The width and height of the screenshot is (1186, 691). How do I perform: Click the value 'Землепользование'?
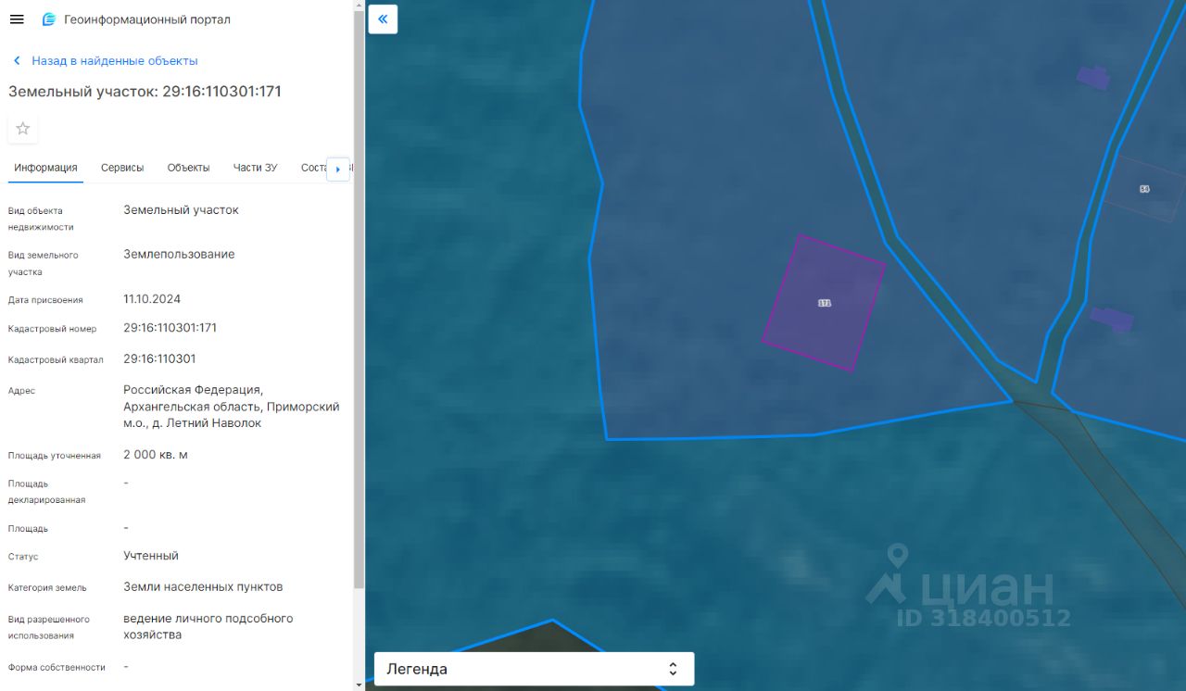[x=179, y=255]
